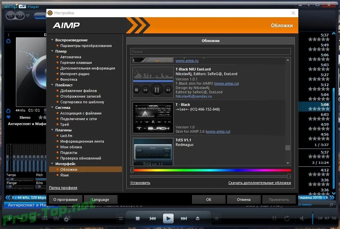Click the playlist icon right of Eject

pos(216,219)
